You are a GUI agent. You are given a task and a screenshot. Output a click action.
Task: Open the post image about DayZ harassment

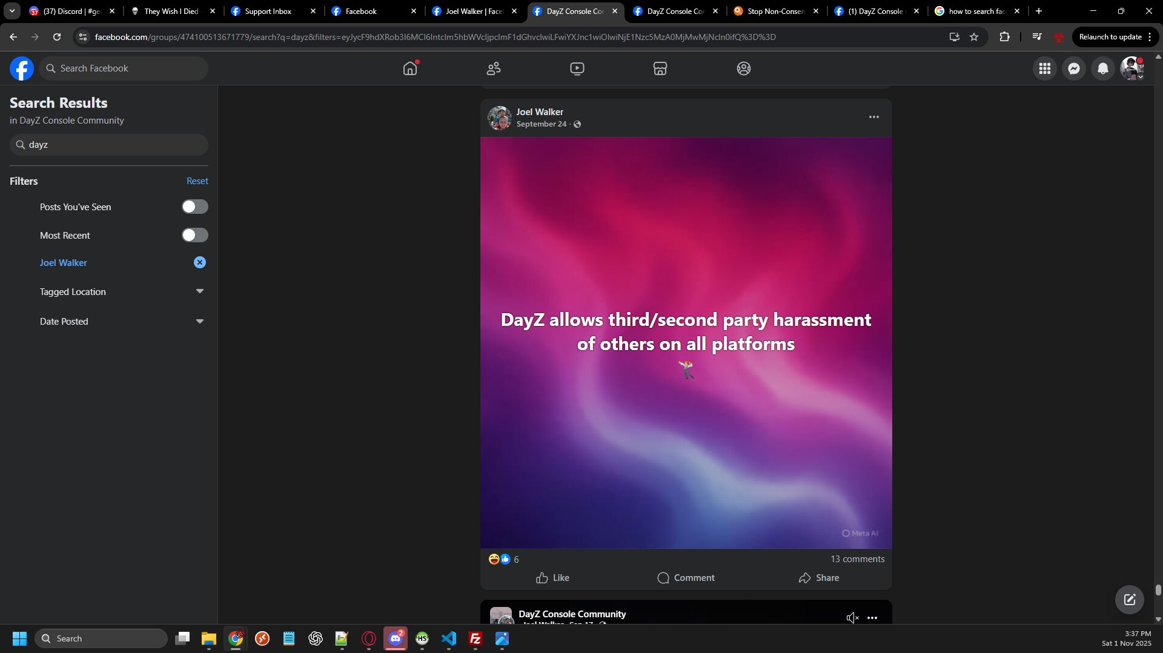tap(686, 343)
